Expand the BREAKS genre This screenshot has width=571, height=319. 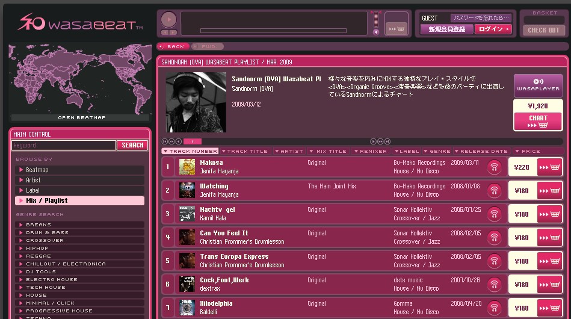(80, 225)
